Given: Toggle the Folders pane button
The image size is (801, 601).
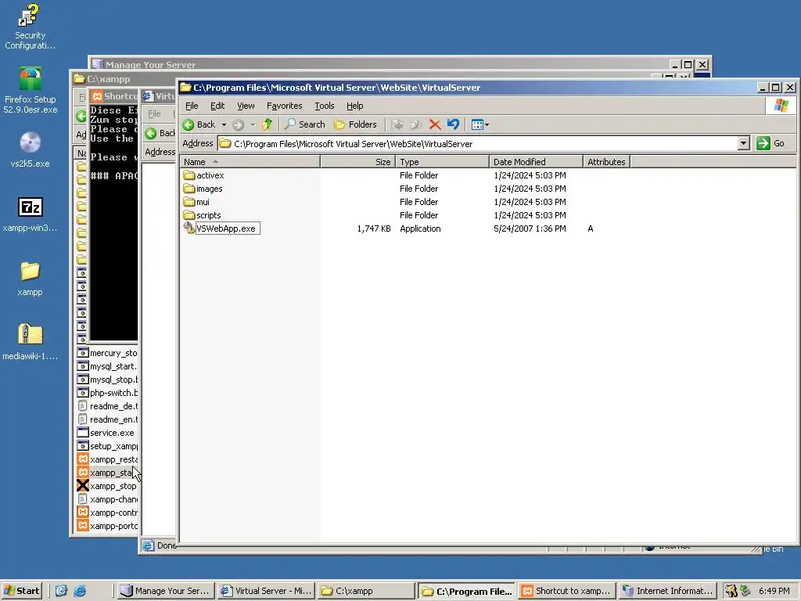Looking at the screenshot, I should (x=355, y=124).
